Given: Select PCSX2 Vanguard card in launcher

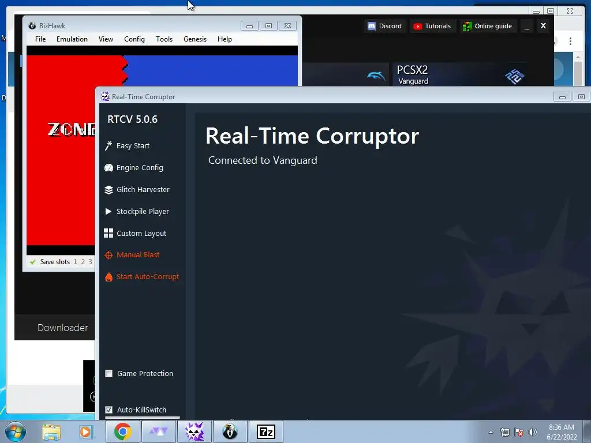Looking at the screenshot, I should [460, 74].
